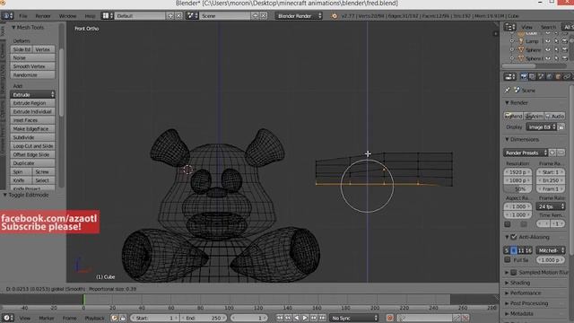
Task: Toggle preview range clock icon in timeline
Action: [x=115, y=318]
